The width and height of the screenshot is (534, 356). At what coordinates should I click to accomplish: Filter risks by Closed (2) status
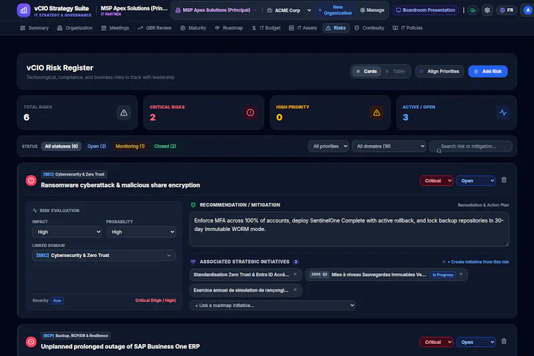coord(165,146)
